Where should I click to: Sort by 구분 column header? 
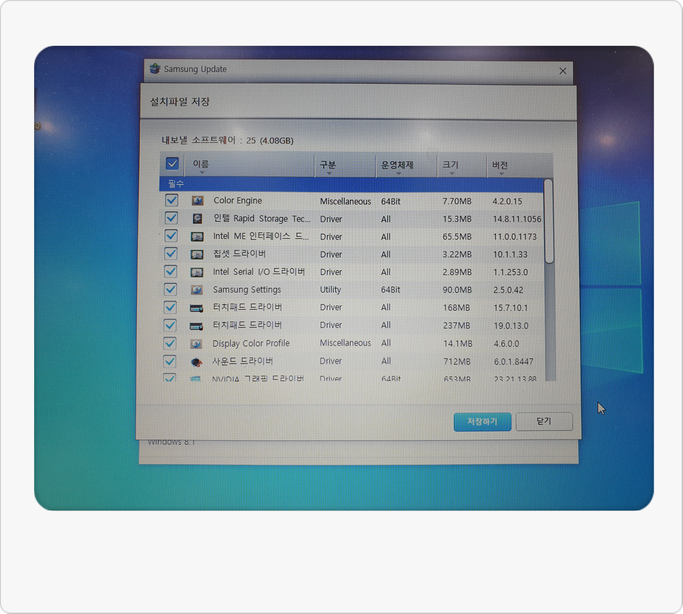pos(345,165)
